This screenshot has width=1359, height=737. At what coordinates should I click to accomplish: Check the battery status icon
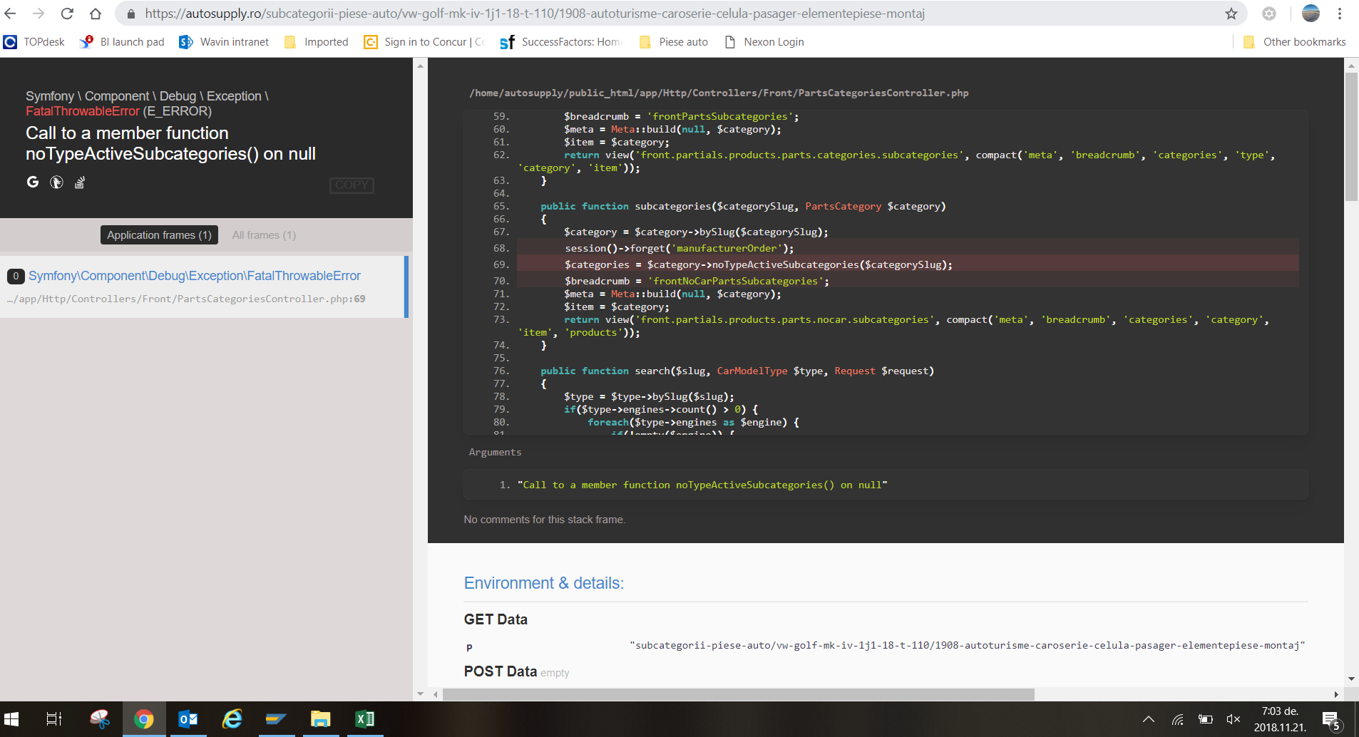pos(1206,719)
